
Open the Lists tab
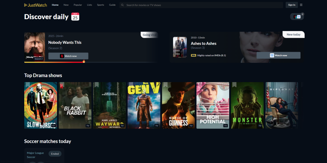coord(89,5)
